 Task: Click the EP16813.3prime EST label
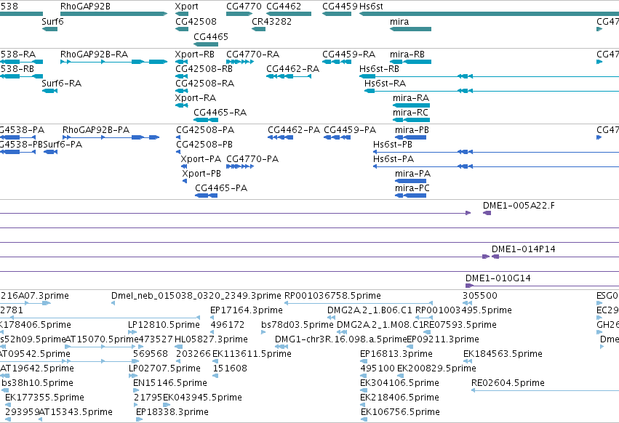pyautogui.click(x=396, y=354)
